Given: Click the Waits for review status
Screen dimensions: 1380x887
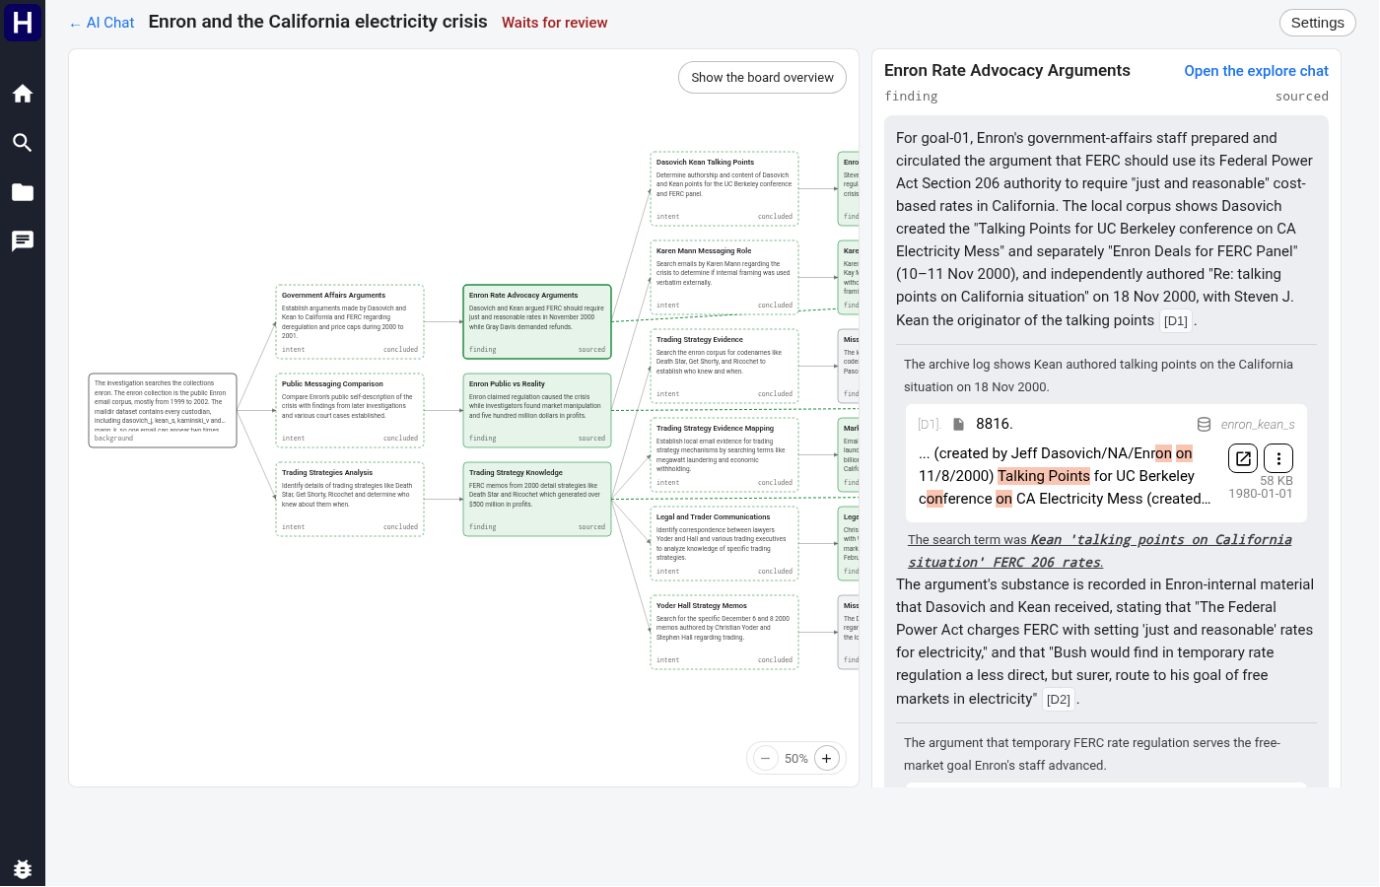Looking at the screenshot, I should coord(554,23).
